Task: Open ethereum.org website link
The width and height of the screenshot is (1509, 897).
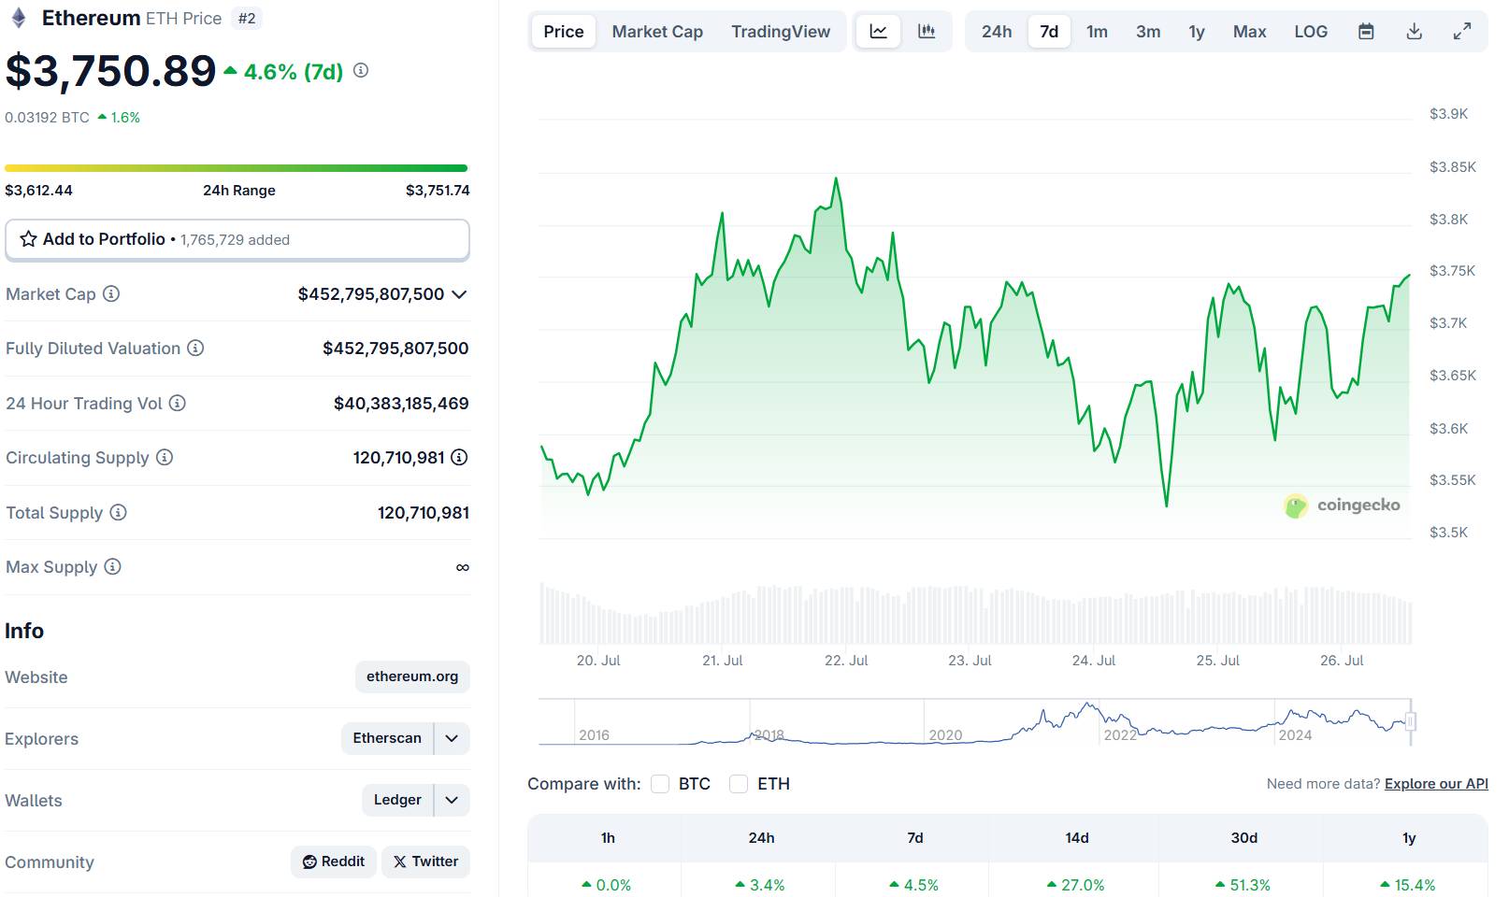Action: [x=412, y=676]
